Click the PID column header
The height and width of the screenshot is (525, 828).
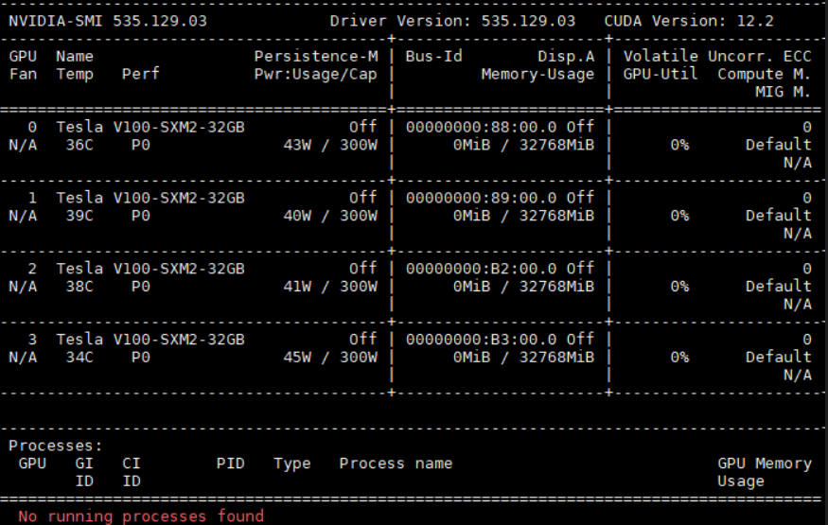click(x=230, y=464)
